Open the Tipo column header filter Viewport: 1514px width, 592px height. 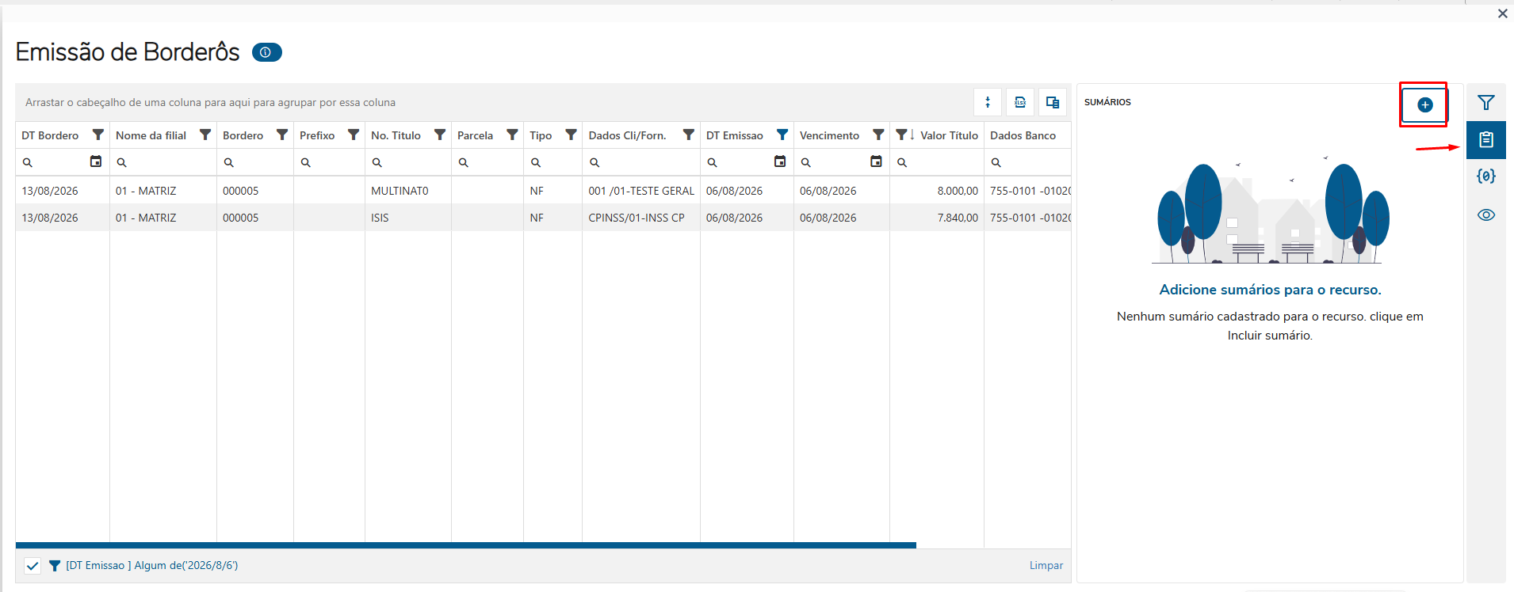[571, 135]
